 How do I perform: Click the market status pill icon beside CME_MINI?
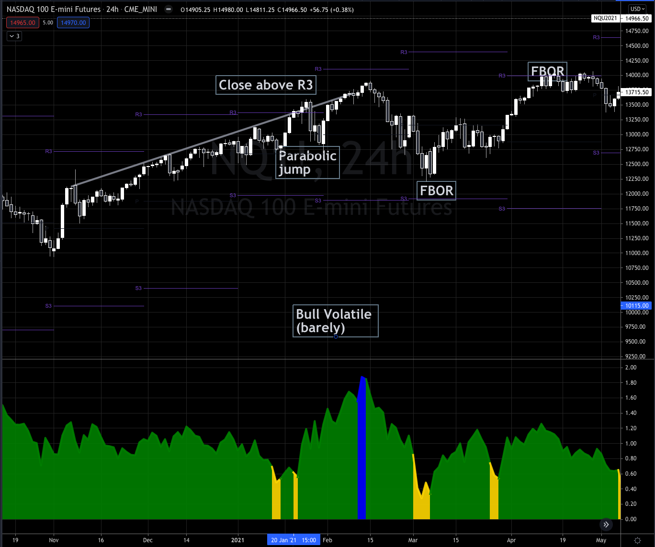(x=168, y=9)
